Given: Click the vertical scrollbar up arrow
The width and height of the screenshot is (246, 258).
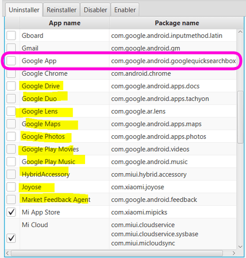Looking at the screenshot, I should (240, 32).
